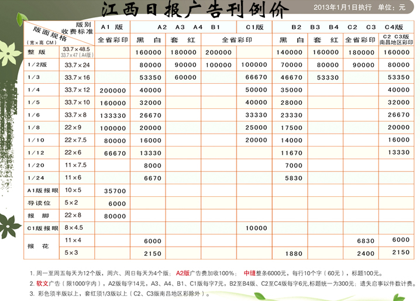Click the red 软文 text in footnote 2
The height and width of the screenshot is (301, 420).
(42, 283)
